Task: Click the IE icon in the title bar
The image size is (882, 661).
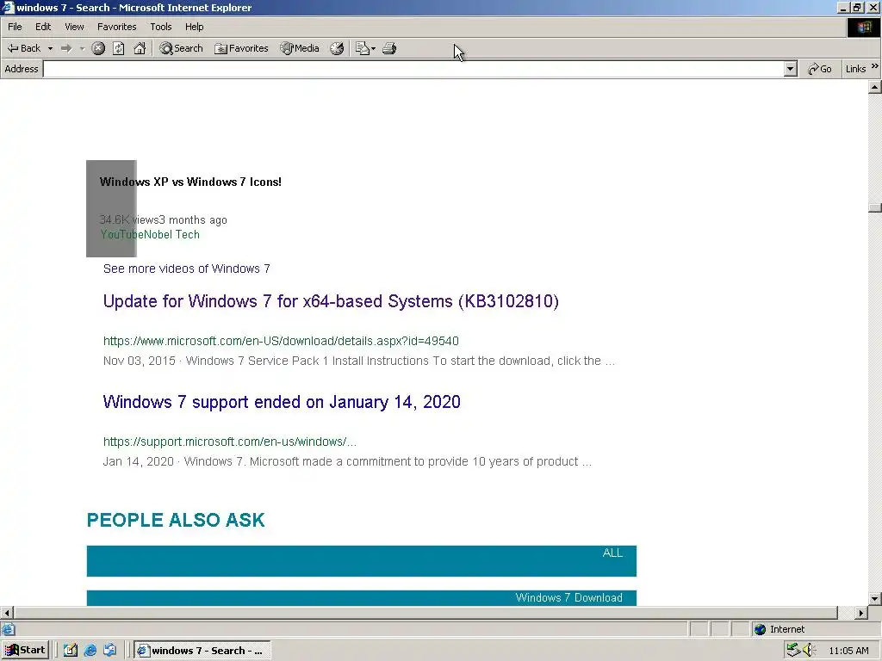Action: pyautogui.click(x=7, y=7)
